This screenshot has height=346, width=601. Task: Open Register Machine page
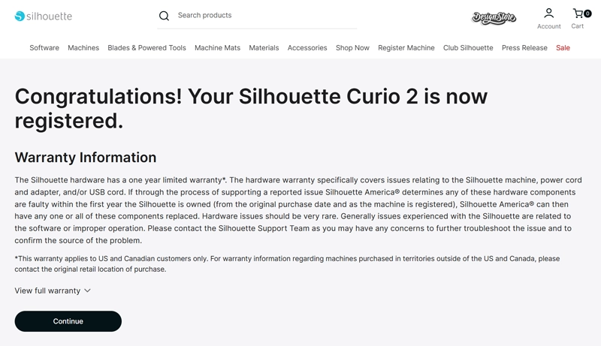406,48
